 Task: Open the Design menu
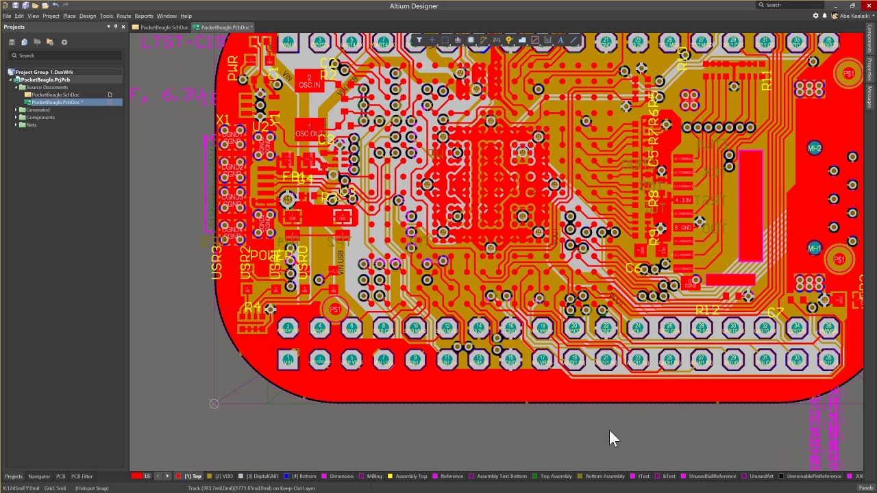[88, 16]
